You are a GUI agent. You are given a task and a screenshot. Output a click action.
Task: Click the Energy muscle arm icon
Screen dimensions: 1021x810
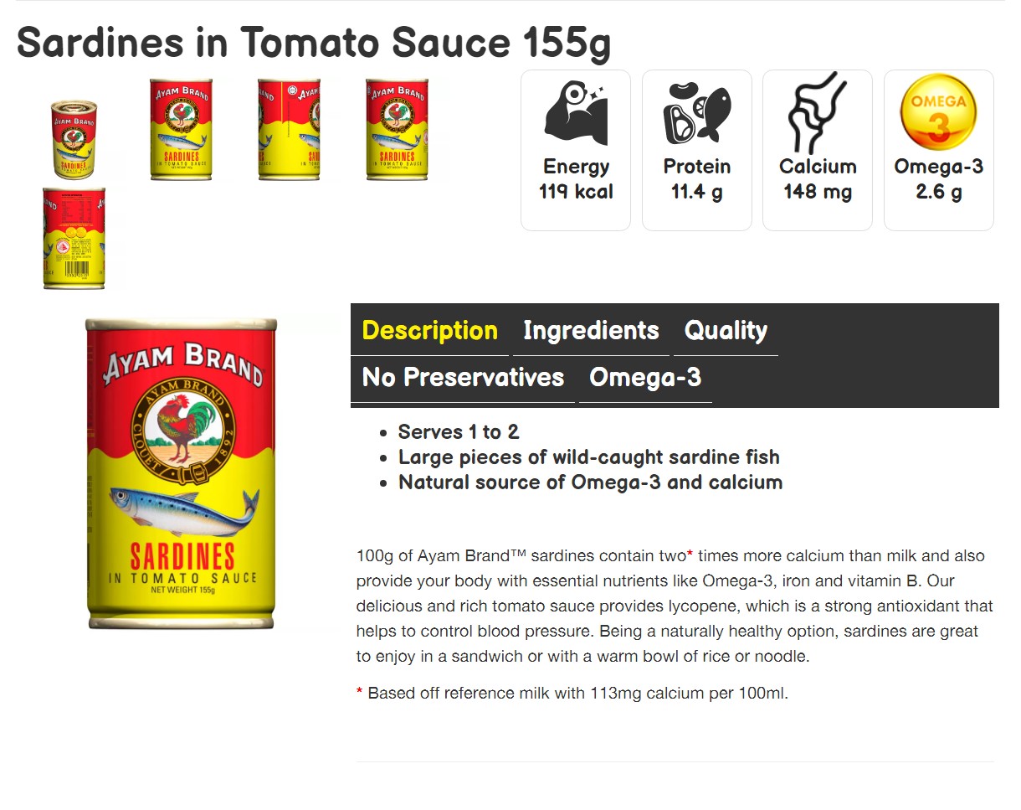[576, 112]
